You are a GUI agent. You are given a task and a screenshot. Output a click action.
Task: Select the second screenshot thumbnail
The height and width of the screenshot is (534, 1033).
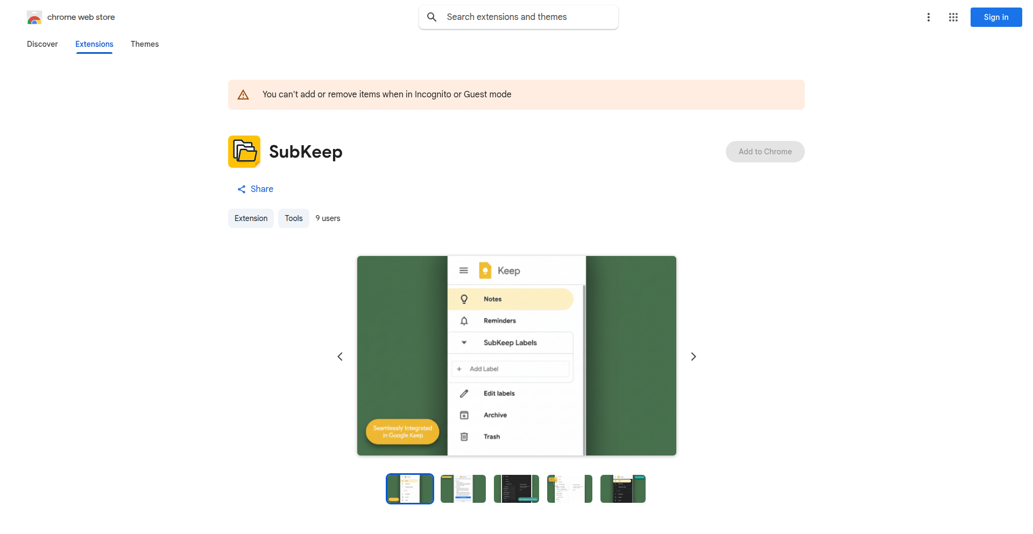[463, 489]
